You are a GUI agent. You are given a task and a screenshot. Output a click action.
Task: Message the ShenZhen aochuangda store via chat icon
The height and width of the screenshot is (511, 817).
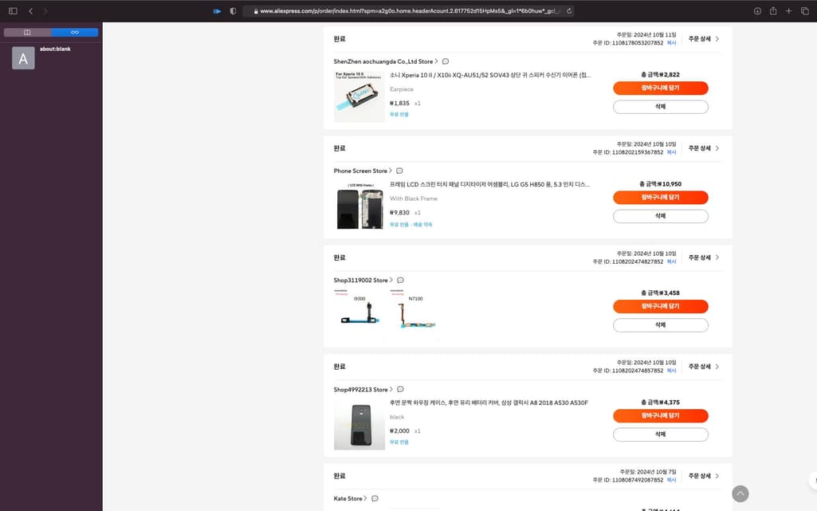[446, 61]
